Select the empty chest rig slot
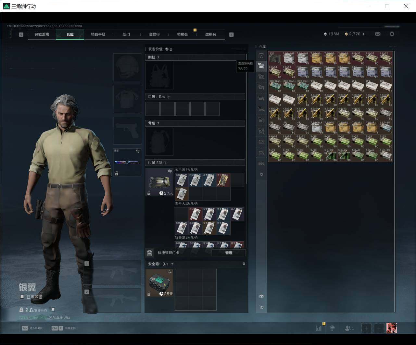The image size is (416, 345). point(159,76)
